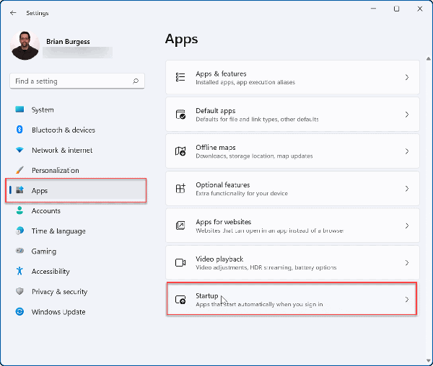433x366 pixels.
Task: Expand Offline maps chevron
Action: pyautogui.click(x=406, y=151)
